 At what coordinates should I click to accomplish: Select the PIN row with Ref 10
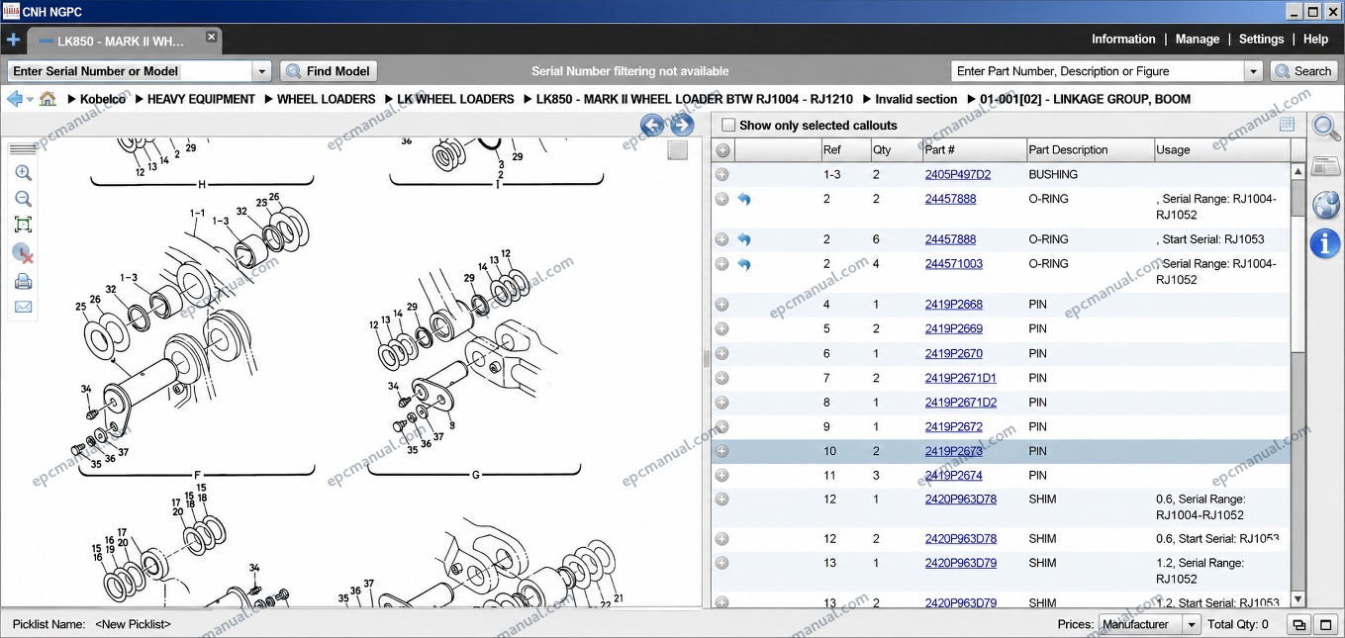(x=1001, y=451)
